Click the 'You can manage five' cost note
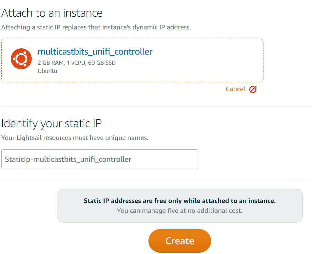The width and height of the screenshot is (312, 254). pos(180,211)
